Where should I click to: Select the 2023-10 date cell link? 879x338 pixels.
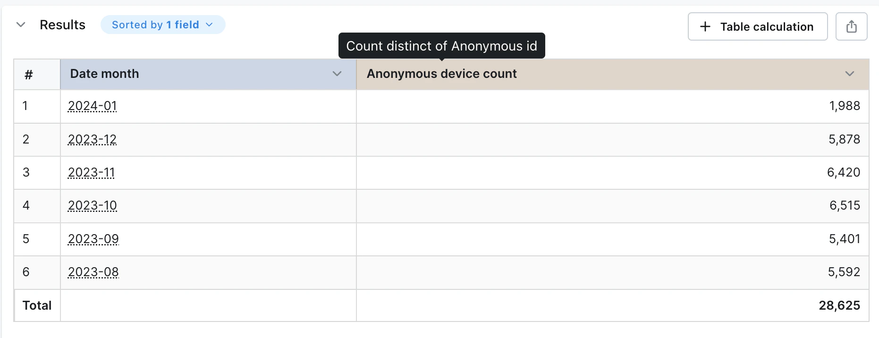pos(93,205)
